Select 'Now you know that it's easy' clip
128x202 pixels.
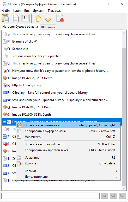(x=62, y=71)
